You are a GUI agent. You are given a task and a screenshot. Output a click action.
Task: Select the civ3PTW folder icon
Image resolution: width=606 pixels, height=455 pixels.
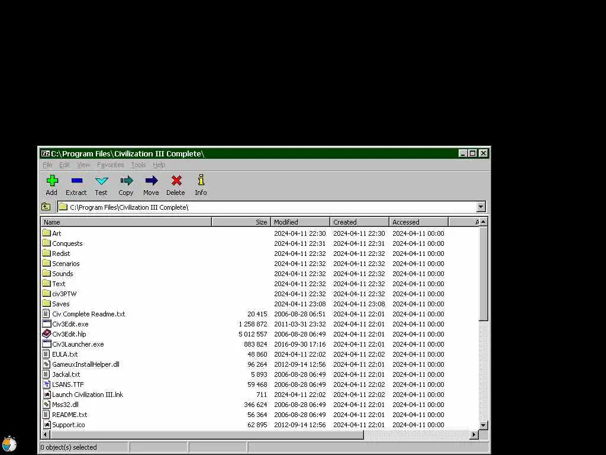click(x=46, y=293)
